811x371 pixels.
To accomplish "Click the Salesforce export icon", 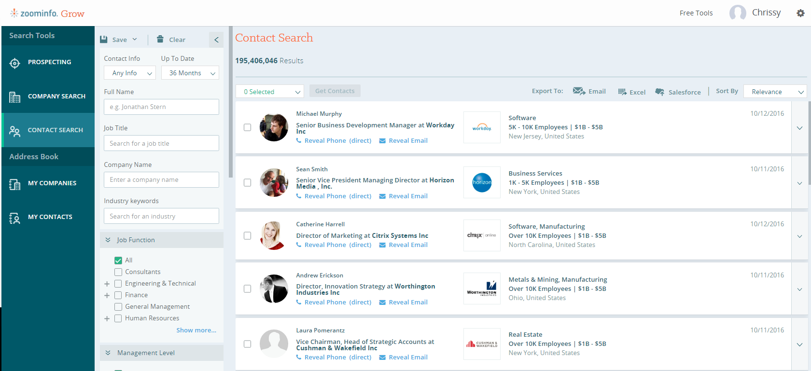I will (659, 92).
